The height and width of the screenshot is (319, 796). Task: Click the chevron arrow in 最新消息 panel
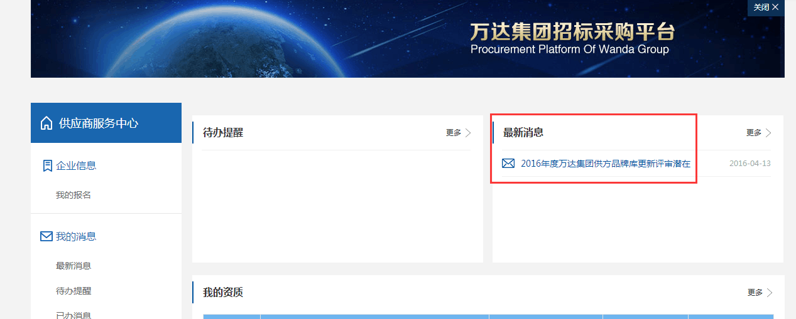(768, 133)
